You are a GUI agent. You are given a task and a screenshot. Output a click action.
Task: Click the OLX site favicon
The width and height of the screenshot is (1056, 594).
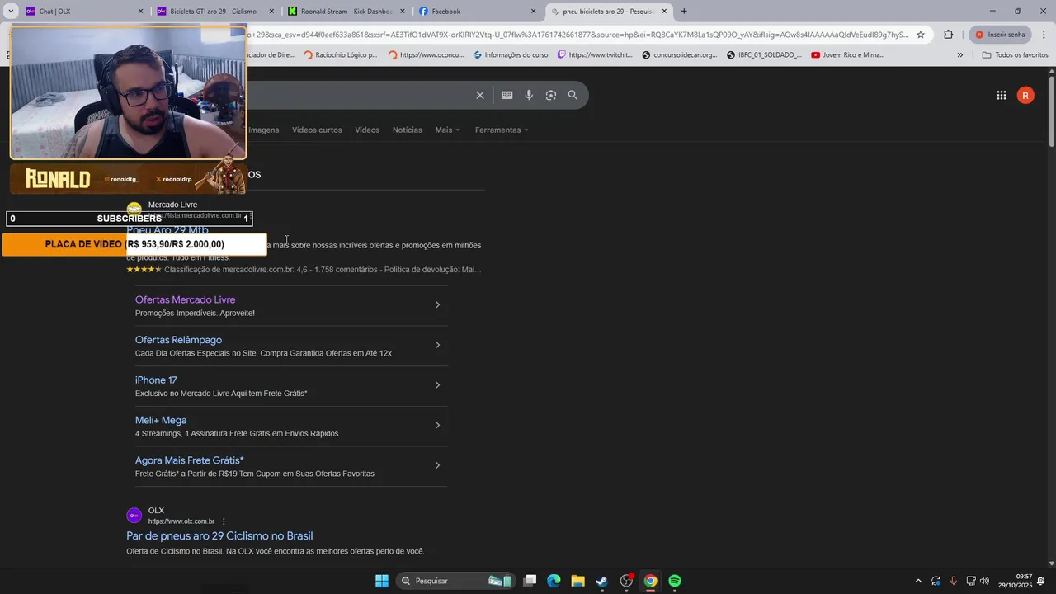point(134,516)
